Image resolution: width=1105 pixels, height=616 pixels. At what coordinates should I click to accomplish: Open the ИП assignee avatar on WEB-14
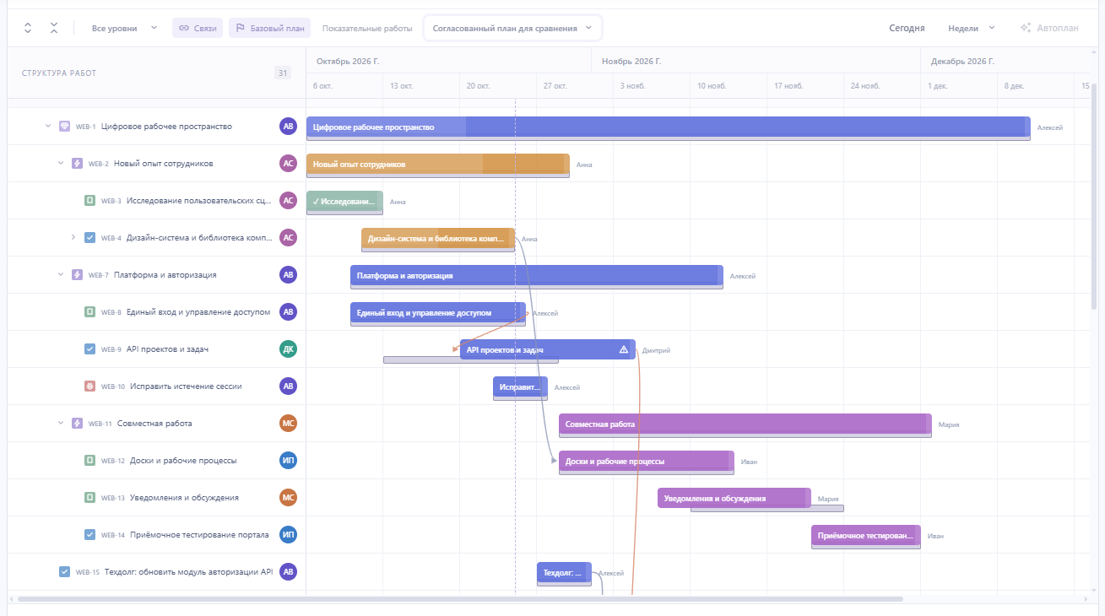pos(289,535)
